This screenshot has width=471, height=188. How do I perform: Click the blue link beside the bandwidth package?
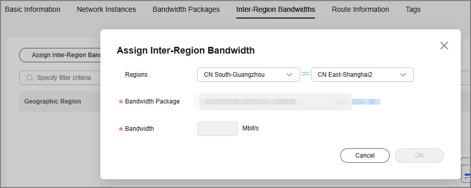tap(366, 101)
